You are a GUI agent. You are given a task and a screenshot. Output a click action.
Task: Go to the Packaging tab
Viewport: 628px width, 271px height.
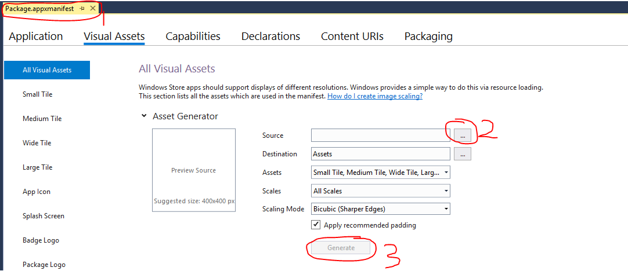(x=428, y=36)
